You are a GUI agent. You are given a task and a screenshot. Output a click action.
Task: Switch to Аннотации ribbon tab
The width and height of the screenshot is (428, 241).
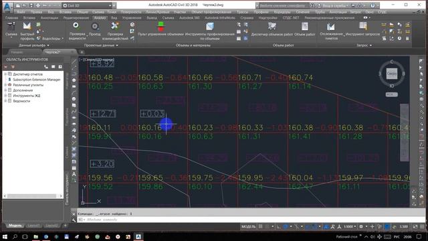click(x=49, y=18)
